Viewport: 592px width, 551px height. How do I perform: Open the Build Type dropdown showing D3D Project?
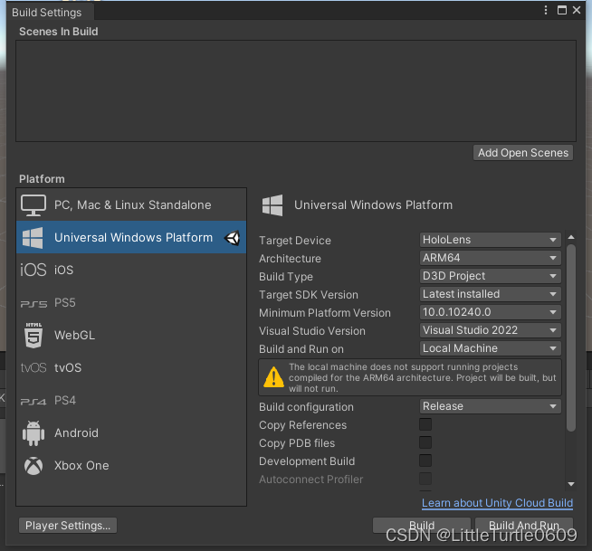point(490,276)
